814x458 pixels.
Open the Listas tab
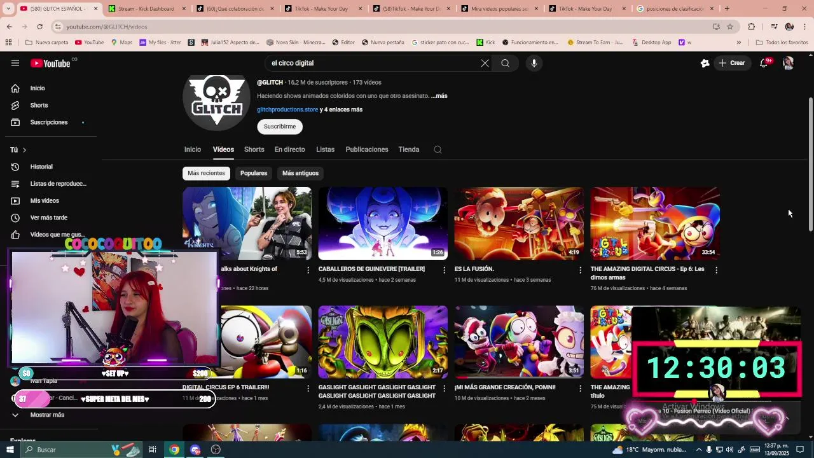[x=325, y=149]
